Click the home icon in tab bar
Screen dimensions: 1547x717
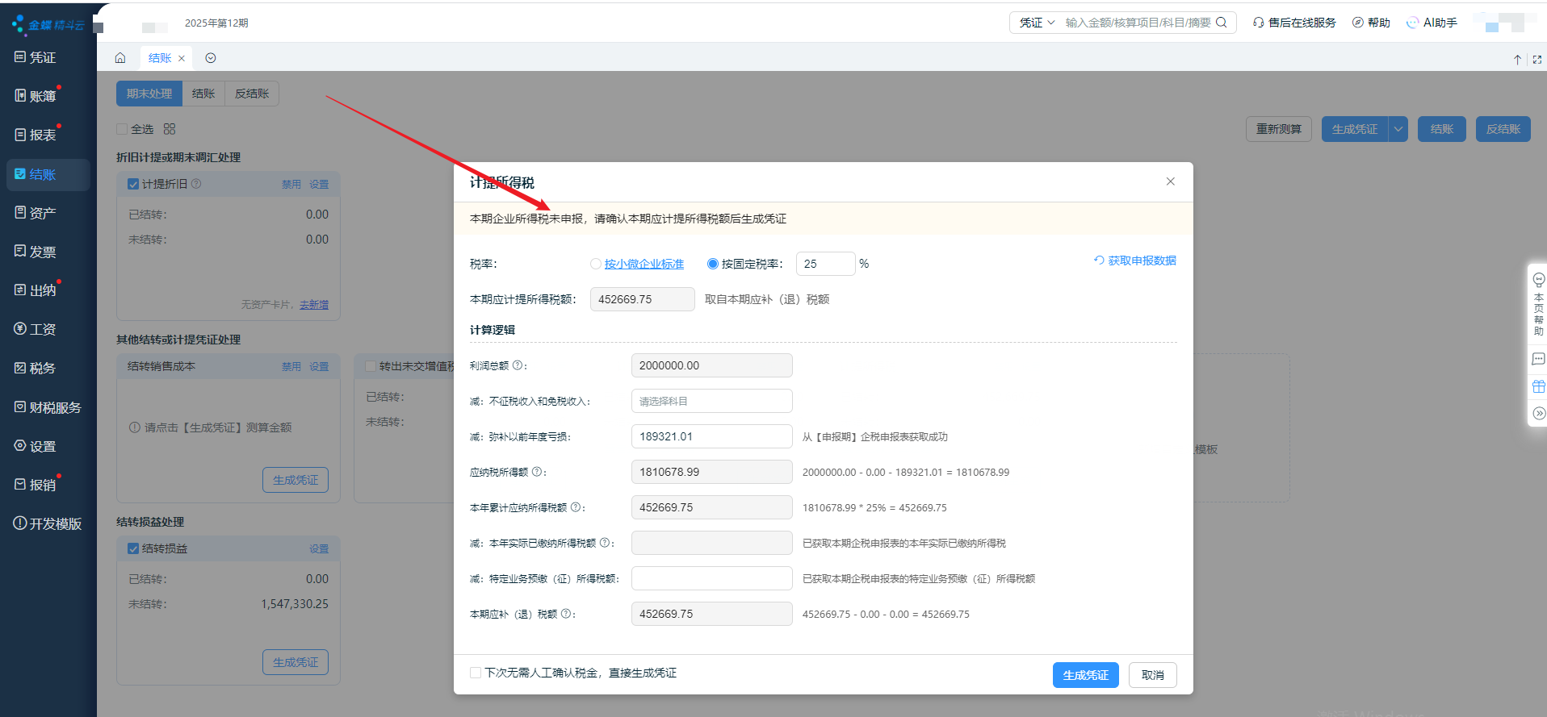(120, 58)
